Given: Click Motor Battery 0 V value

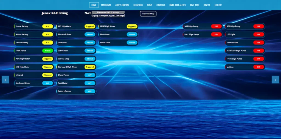Looking at the screenshot, I should coord(48,34).
